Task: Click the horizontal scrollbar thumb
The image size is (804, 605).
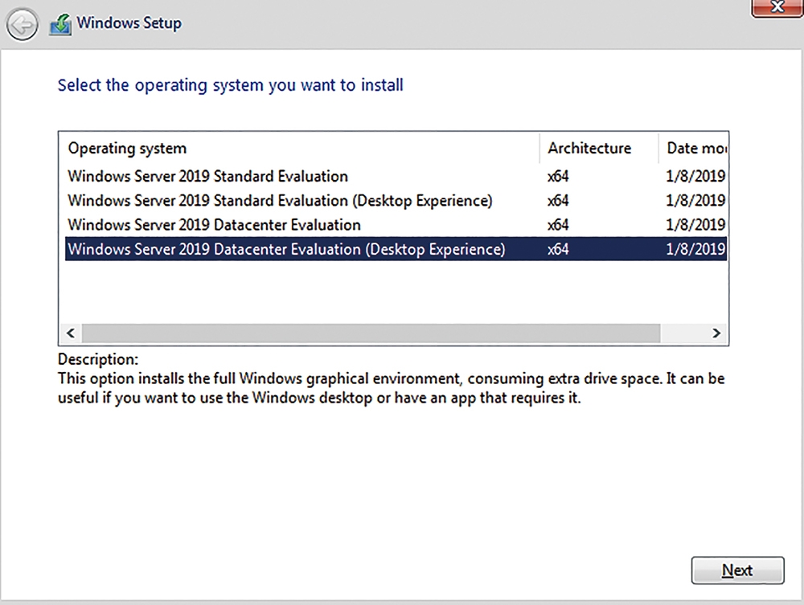Action: [x=371, y=333]
